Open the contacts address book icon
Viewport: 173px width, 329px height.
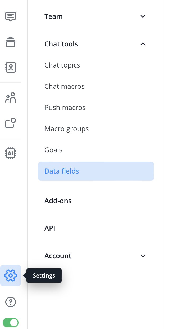(x=11, y=67)
